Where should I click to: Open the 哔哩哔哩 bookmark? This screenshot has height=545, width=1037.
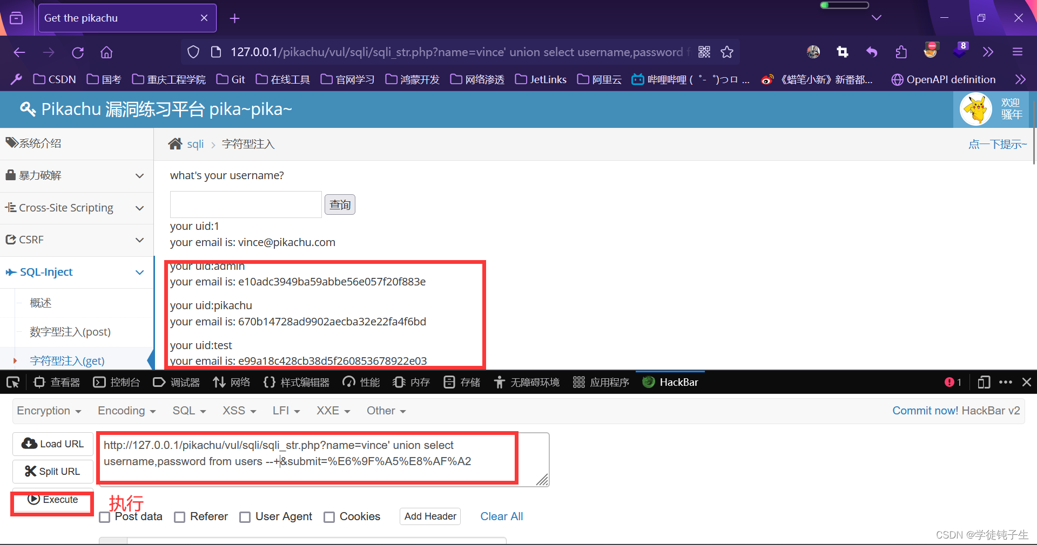tap(691, 79)
